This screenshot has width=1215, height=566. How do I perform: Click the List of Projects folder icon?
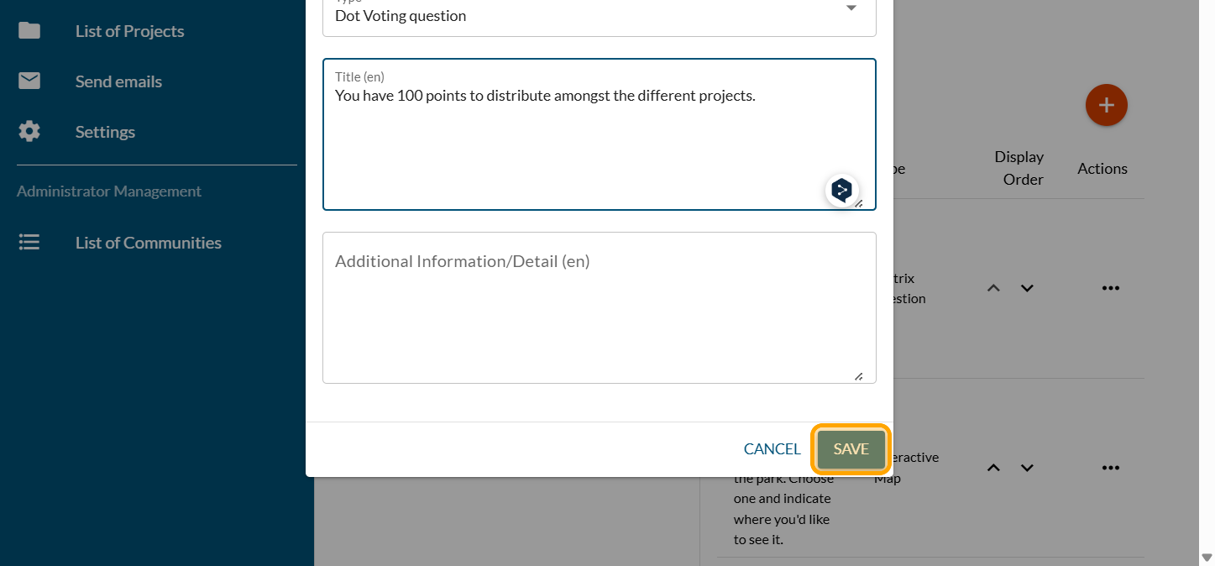pos(29,31)
